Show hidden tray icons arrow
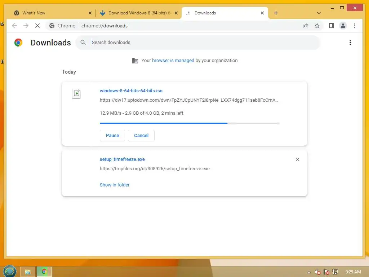This screenshot has height=277, width=369. 309,272
